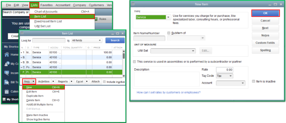
Task: Open the Income Tracker shortcut icon
Action: [x=7, y=73]
